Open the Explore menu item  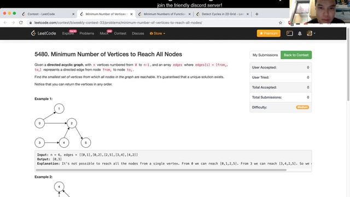coord(68,33)
